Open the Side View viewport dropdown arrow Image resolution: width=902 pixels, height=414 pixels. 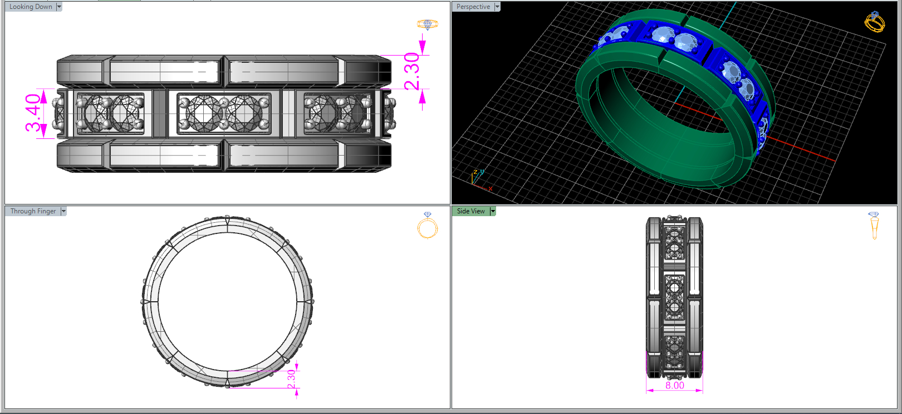[x=493, y=211]
